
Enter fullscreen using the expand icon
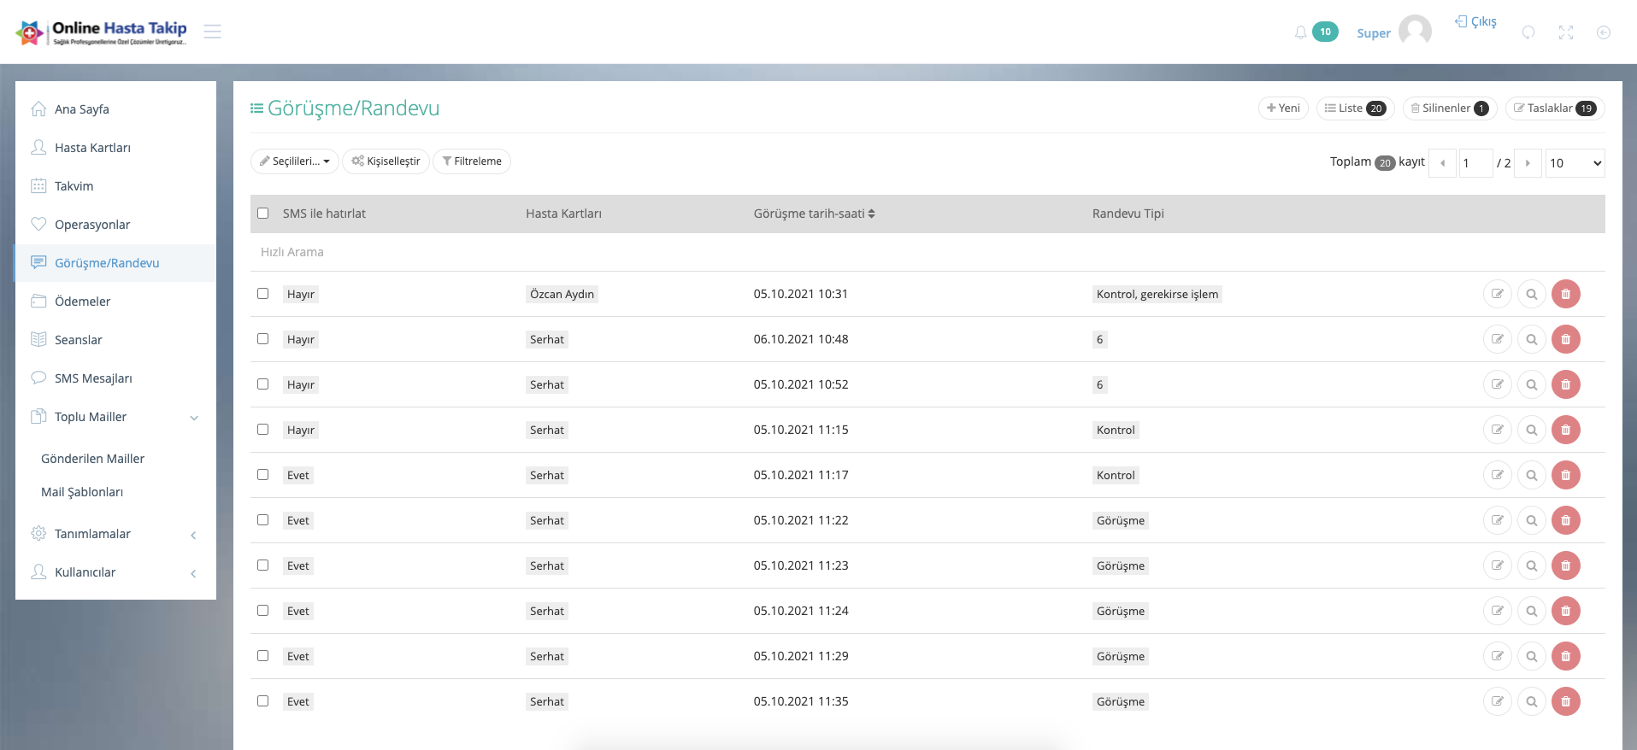1565,32
